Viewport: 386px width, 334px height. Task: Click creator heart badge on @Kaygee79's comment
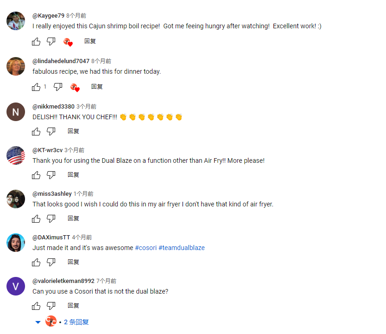click(68, 42)
